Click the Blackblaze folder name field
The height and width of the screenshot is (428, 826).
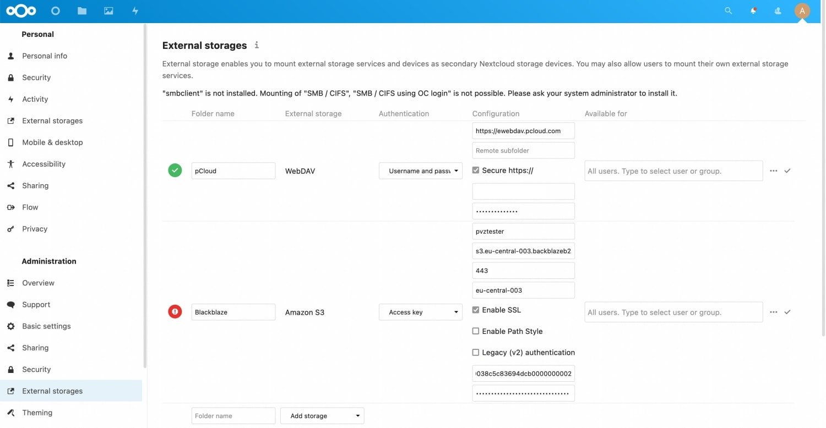(233, 312)
